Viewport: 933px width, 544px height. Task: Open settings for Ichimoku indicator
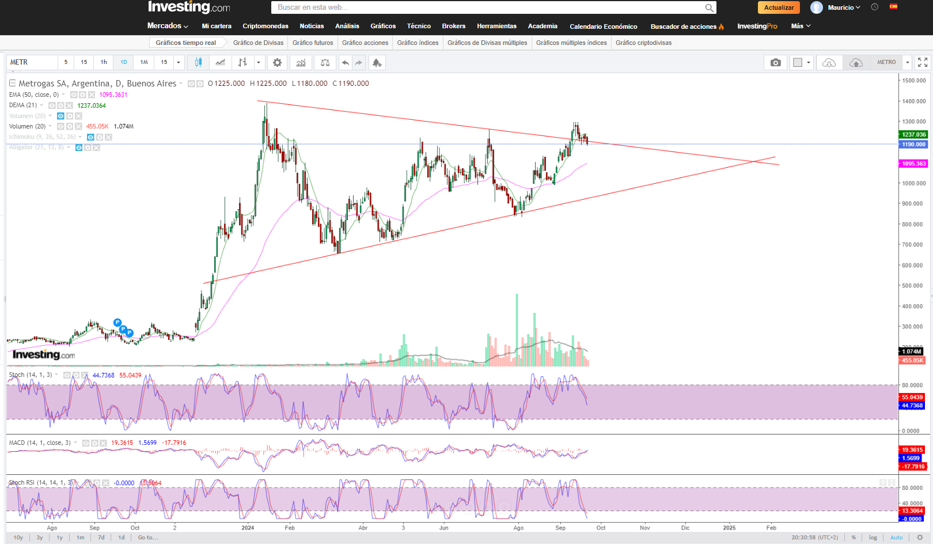pyautogui.click(x=100, y=137)
